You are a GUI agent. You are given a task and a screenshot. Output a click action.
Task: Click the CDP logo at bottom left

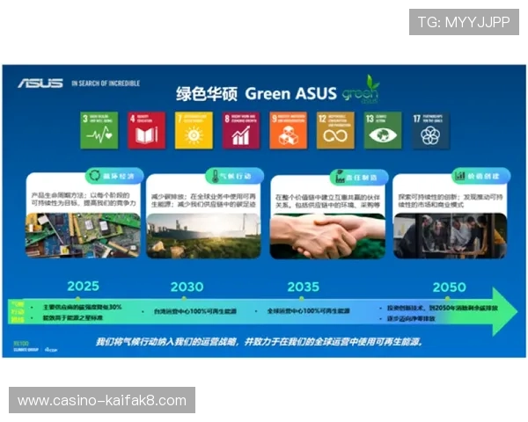pos(51,350)
